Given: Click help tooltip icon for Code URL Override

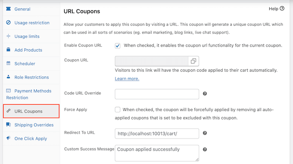Looking at the screenshot, I should (x=205, y=94).
